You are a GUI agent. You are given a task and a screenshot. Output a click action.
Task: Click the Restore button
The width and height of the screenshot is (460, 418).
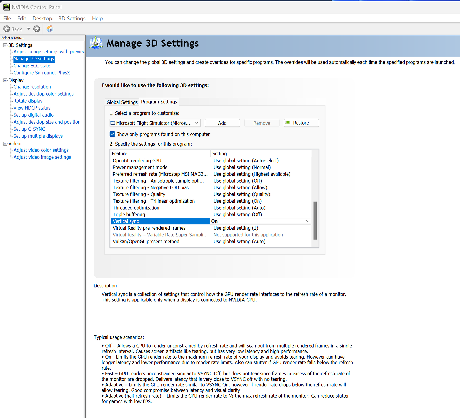point(301,123)
